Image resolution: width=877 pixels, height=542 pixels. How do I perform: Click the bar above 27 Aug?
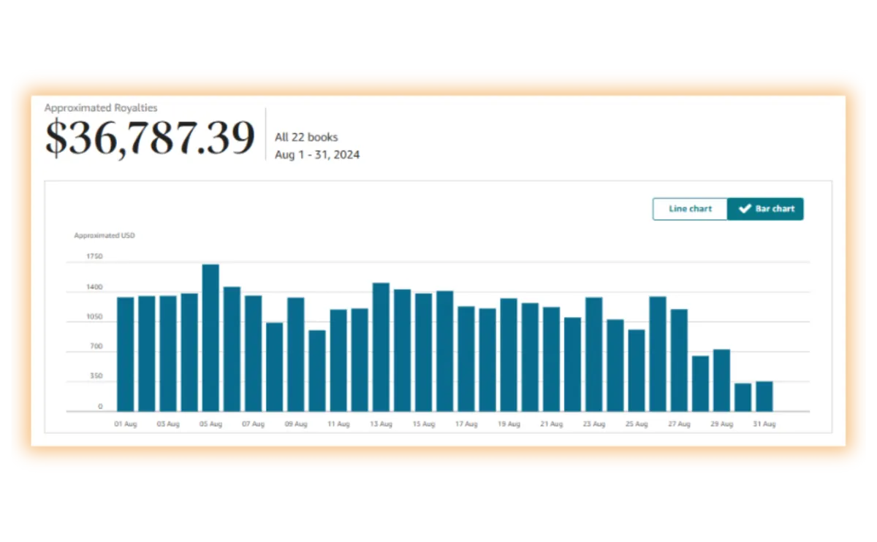point(679,360)
